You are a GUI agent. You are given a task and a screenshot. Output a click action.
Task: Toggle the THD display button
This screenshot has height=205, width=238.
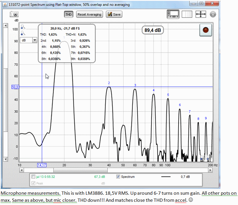point(69,14)
